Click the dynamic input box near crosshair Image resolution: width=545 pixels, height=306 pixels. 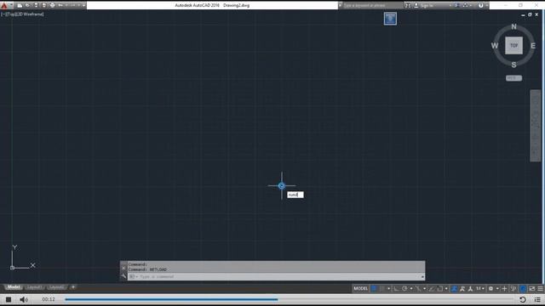point(295,195)
